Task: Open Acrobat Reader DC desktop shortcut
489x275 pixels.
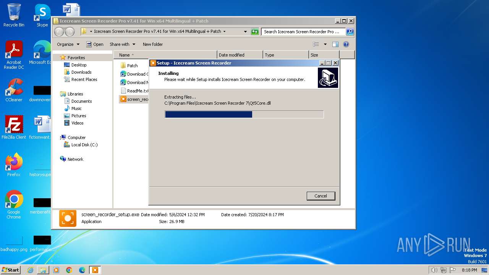Action: (x=14, y=55)
